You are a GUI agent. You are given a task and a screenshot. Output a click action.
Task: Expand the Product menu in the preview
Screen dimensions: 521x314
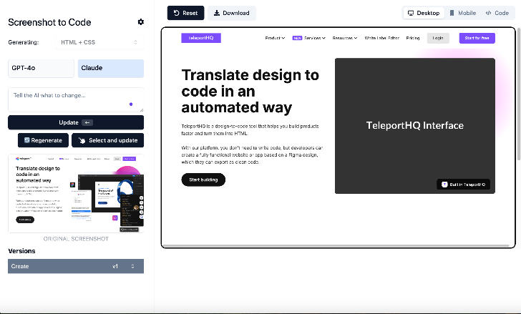click(275, 38)
